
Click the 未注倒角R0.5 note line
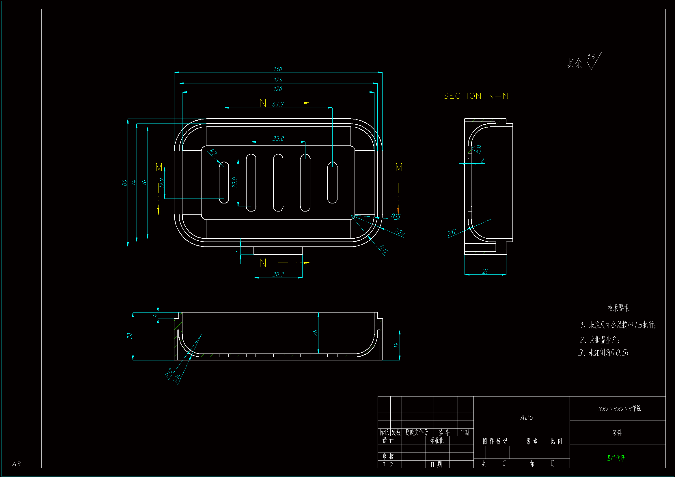tap(604, 353)
